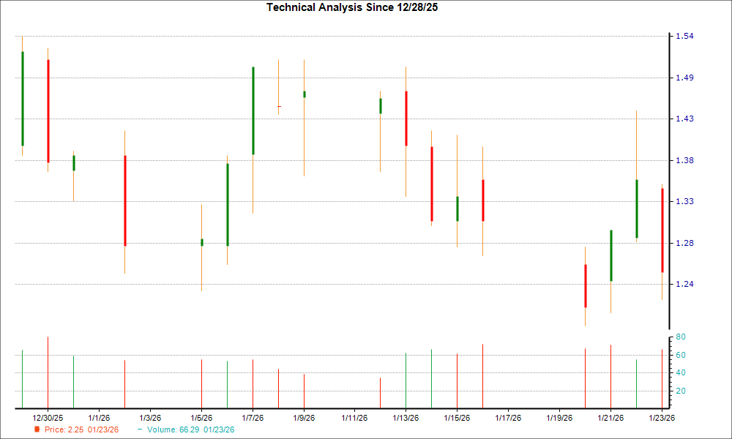Click the tallest volume bar below 12/30/25
The height and width of the screenshot is (439, 732).
(x=48, y=373)
